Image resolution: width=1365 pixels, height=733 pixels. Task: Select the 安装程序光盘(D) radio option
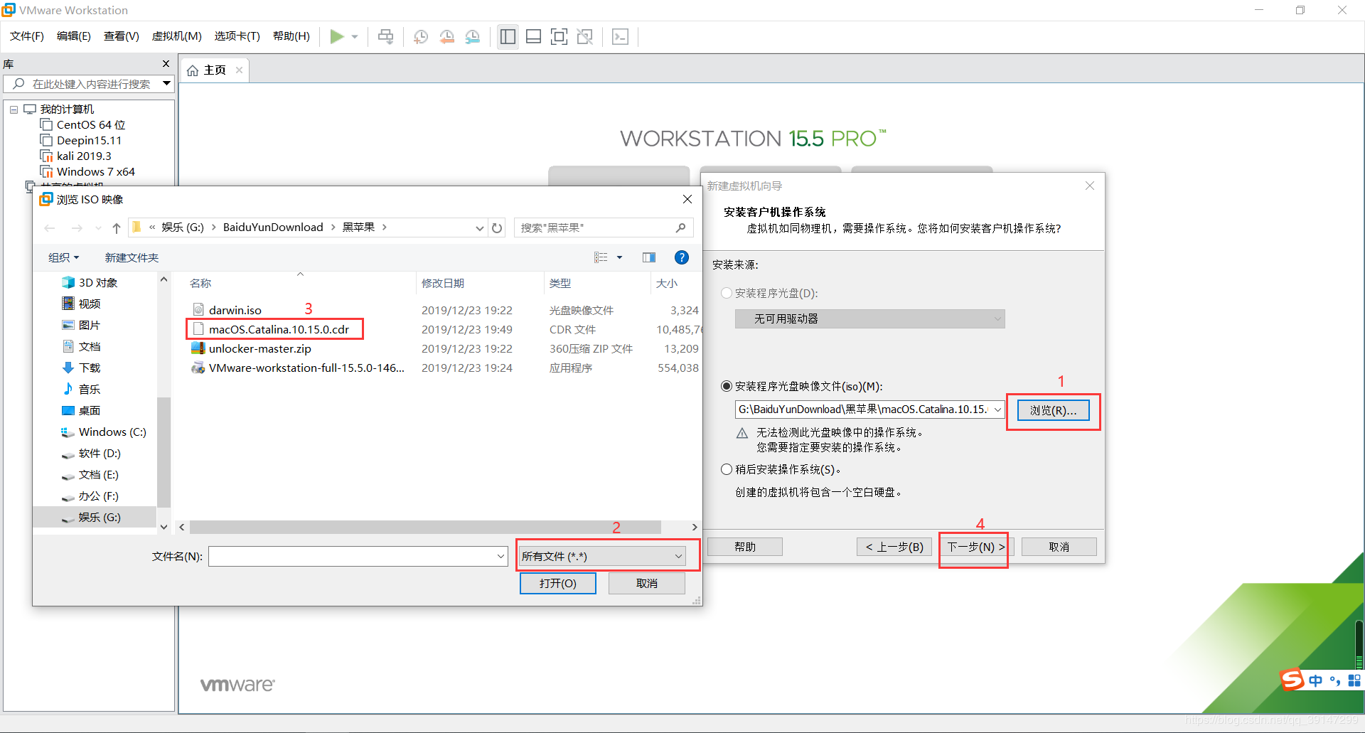727,293
